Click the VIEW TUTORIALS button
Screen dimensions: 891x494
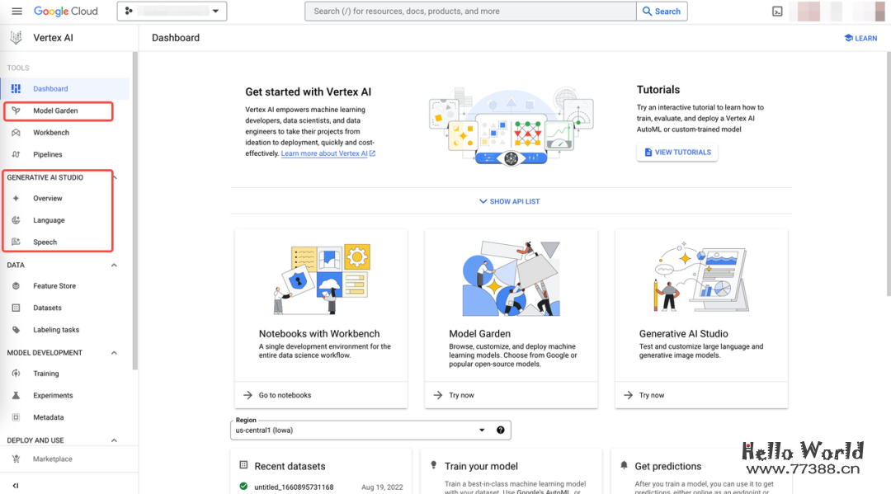pyautogui.click(x=676, y=153)
